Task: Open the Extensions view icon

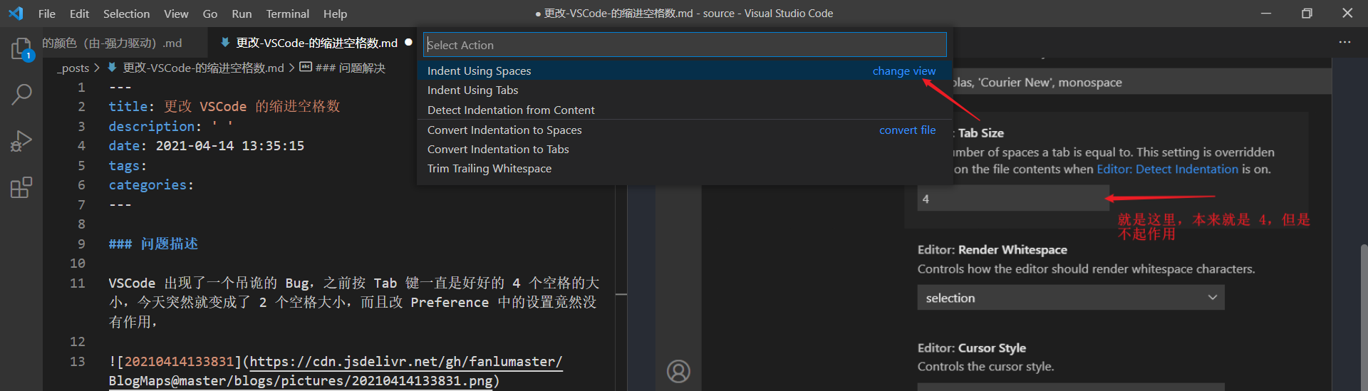Action: pyautogui.click(x=21, y=187)
